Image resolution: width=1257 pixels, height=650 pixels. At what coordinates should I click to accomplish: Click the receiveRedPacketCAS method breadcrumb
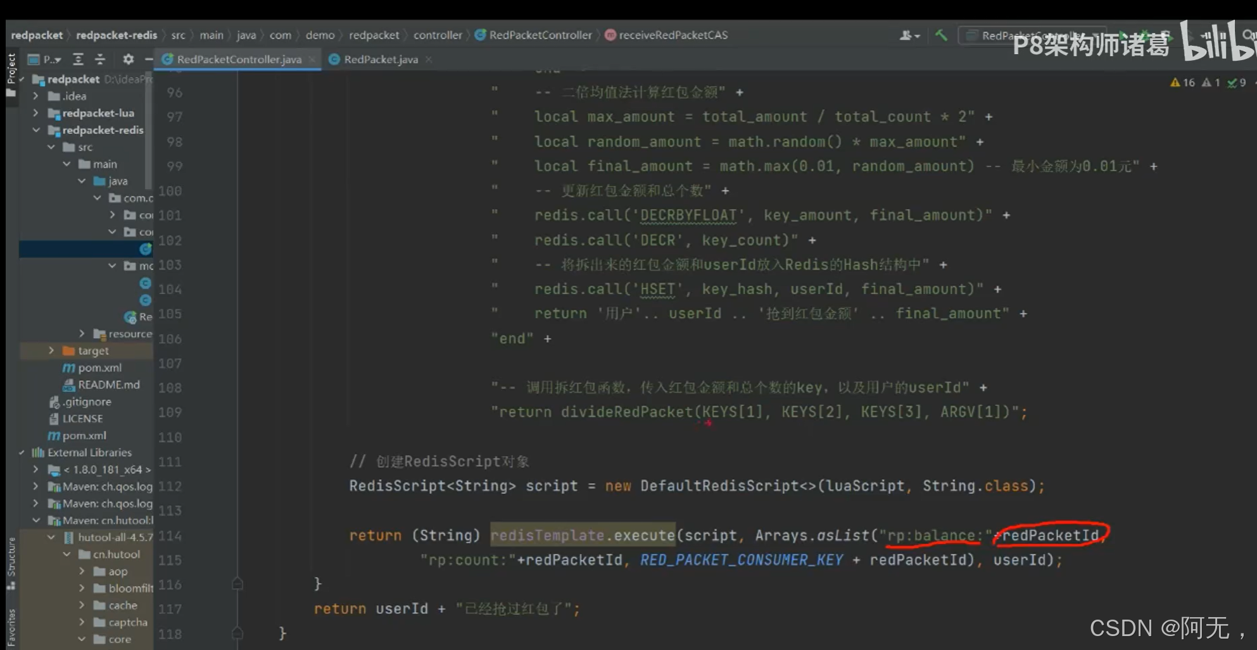666,35
